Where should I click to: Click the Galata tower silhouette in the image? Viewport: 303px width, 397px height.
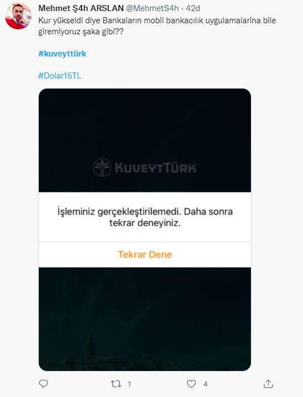(89, 344)
